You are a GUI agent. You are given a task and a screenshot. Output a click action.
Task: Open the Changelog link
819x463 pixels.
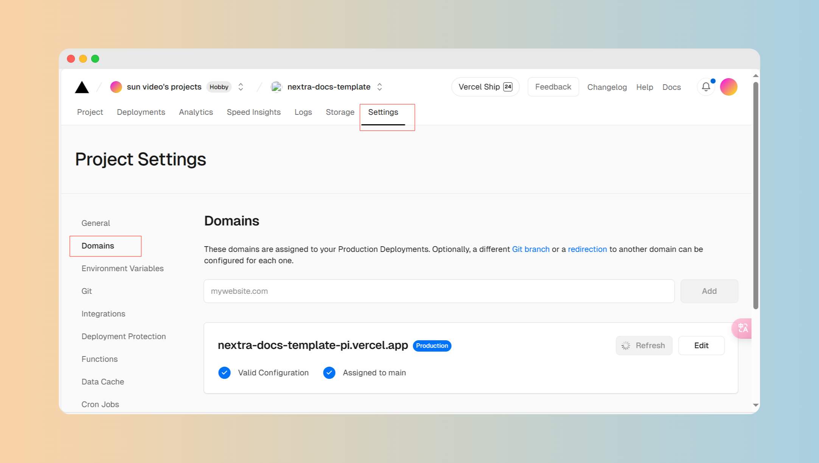click(x=607, y=87)
